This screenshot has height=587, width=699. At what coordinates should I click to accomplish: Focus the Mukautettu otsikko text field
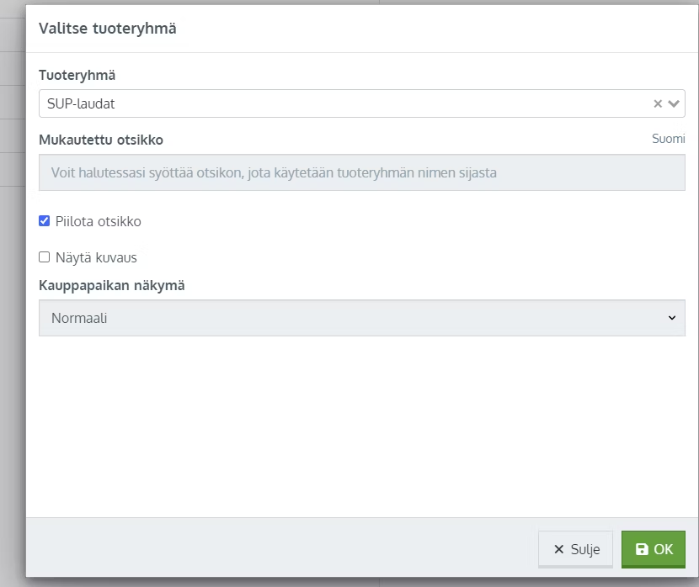[361, 172]
